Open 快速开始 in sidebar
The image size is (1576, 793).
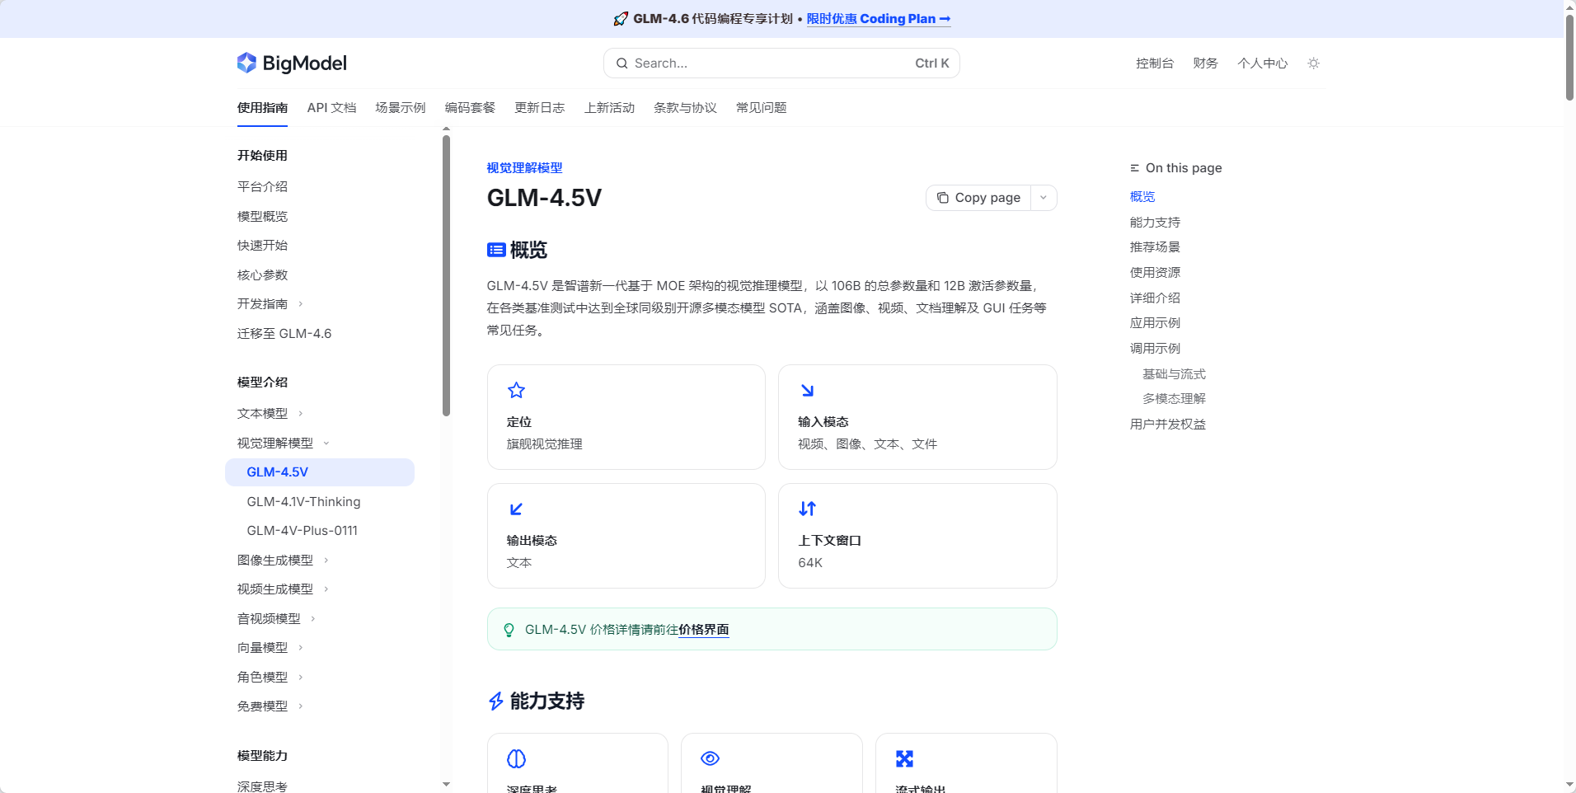click(x=262, y=246)
